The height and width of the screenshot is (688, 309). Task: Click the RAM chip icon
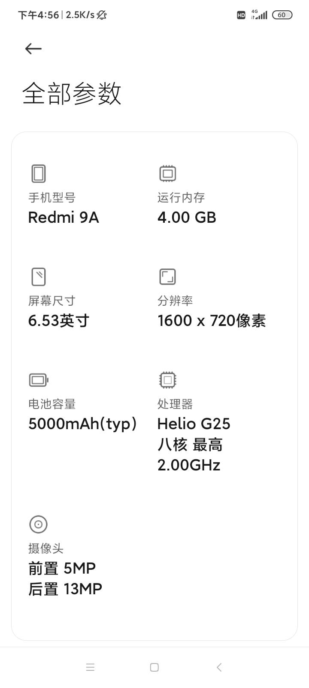click(x=167, y=173)
